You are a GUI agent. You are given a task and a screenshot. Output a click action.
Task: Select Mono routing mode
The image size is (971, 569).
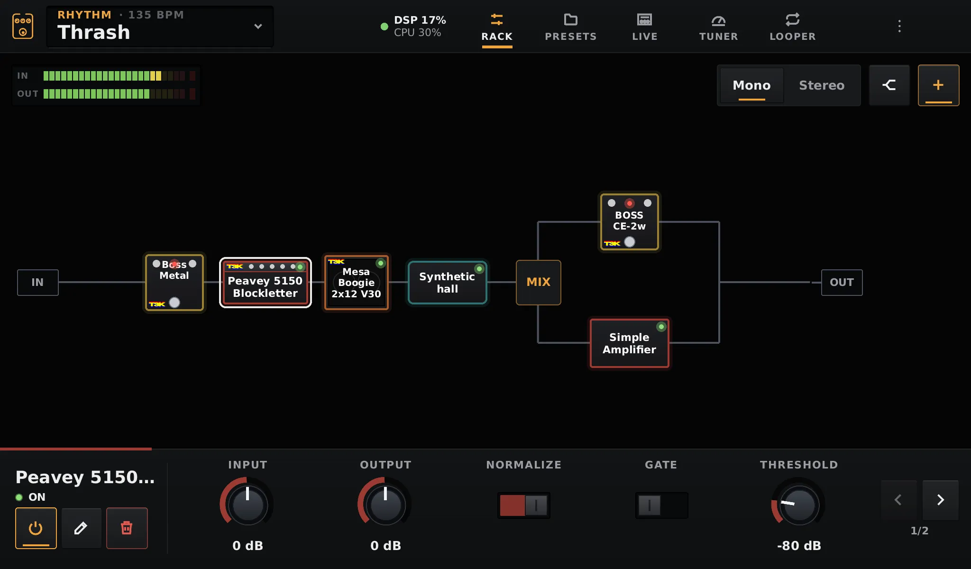751,85
